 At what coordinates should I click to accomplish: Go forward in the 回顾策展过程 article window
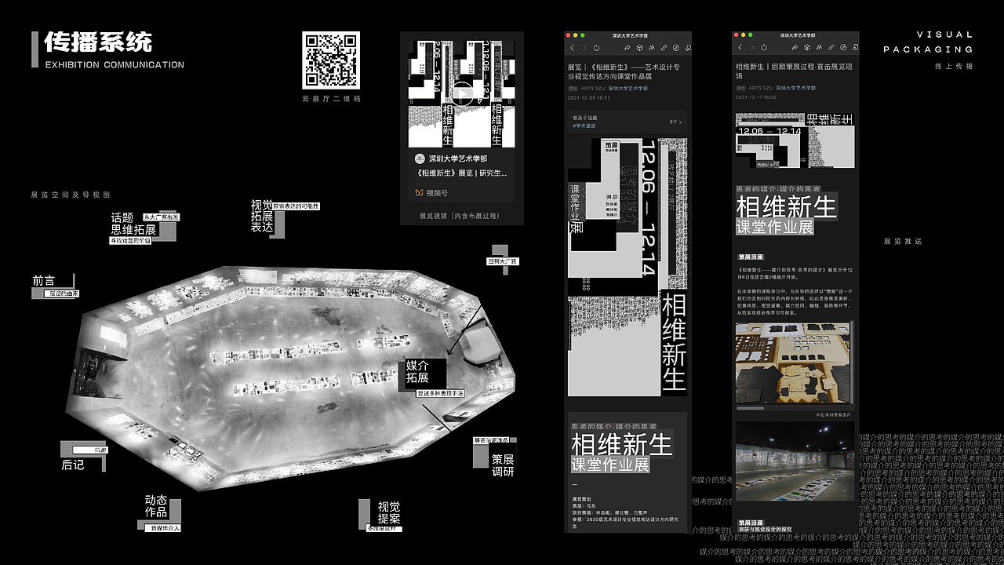click(x=752, y=48)
